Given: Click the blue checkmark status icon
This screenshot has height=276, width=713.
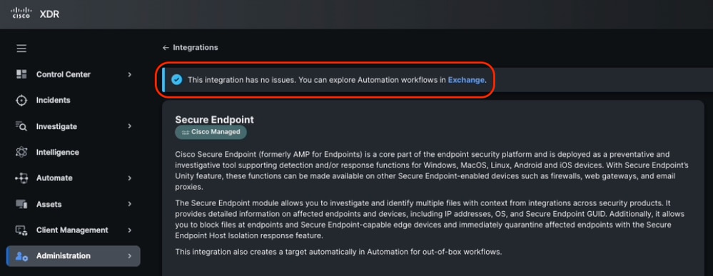Looking at the screenshot, I should pos(176,80).
